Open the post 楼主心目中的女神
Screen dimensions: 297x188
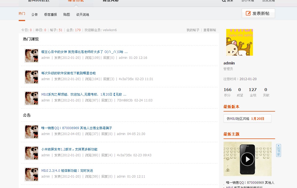[x=84, y=52]
